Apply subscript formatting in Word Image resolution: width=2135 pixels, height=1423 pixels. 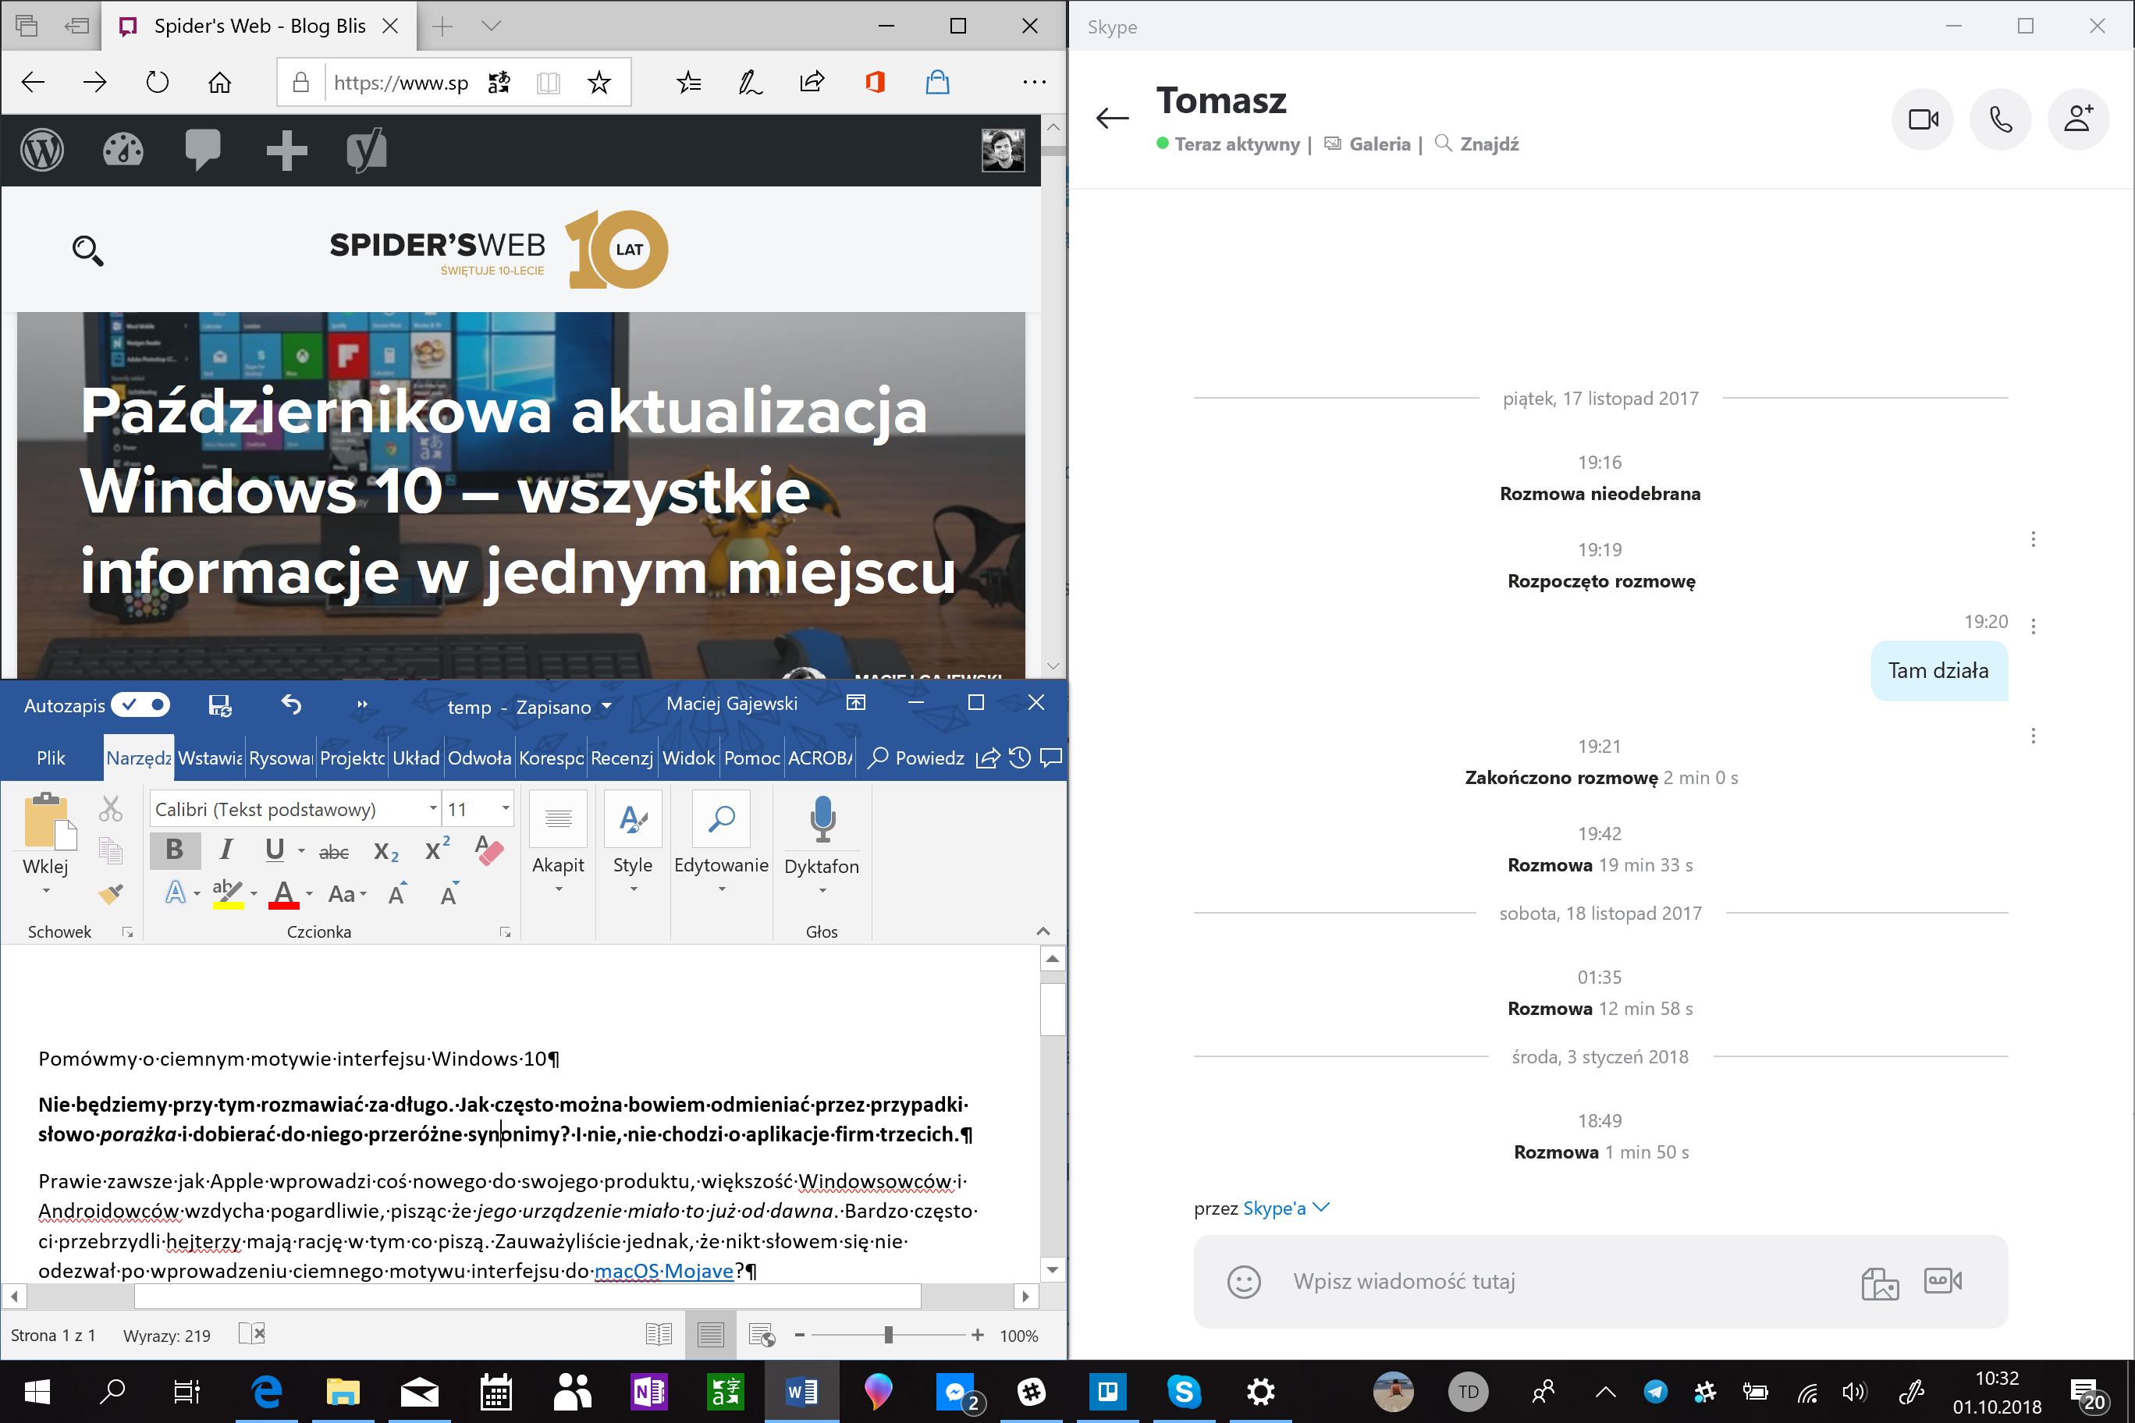click(x=385, y=851)
